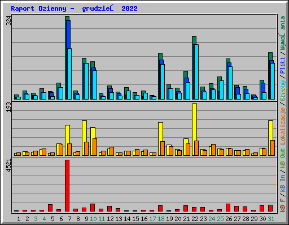Select the cyan bar for day 22
Viewport: 289px width, 225px height.
click(x=196, y=72)
